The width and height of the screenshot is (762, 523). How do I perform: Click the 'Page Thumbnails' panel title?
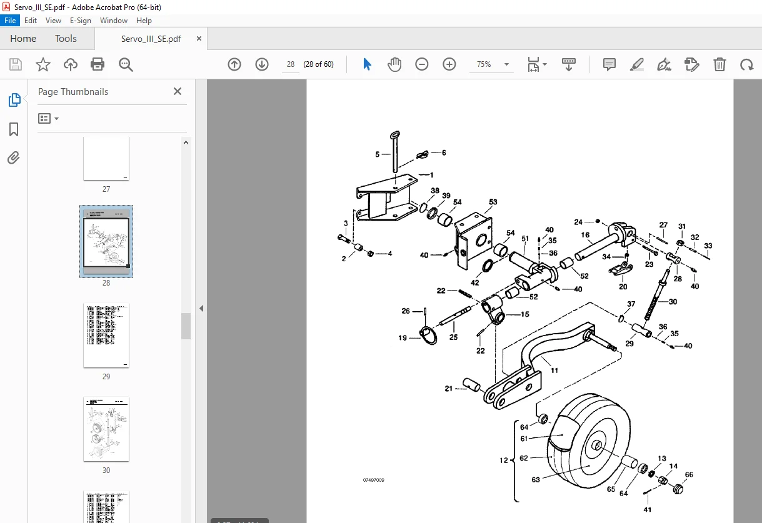tap(73, 91)
